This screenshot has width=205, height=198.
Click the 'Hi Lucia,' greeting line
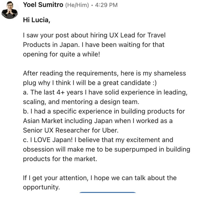[x=37, y=20]
